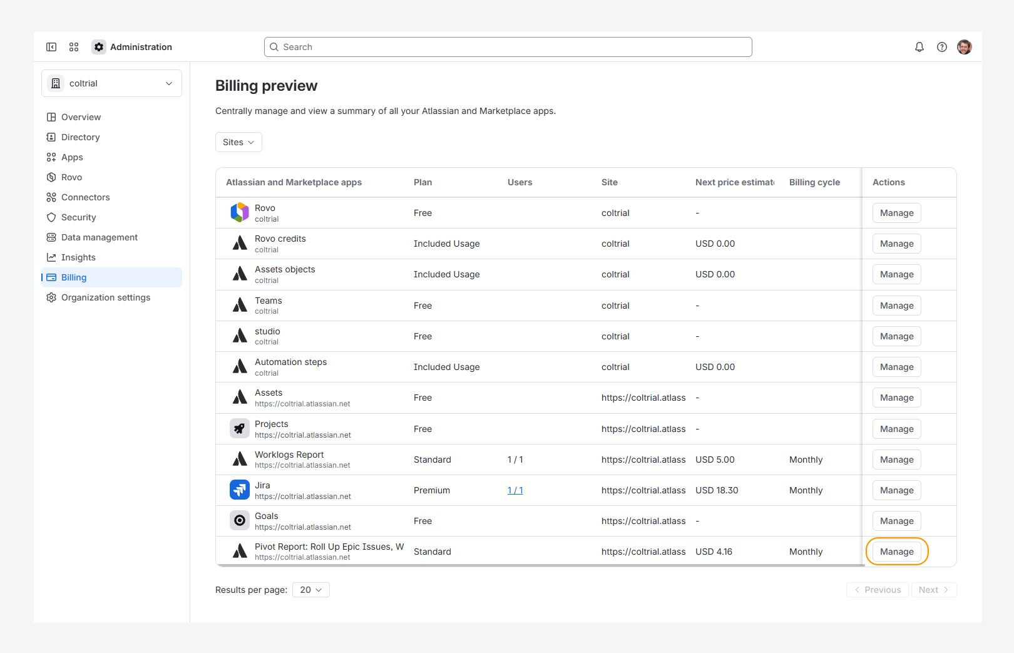Go to Previous page of results
This screenshot has height=653, width=1014.
(878, 590)
